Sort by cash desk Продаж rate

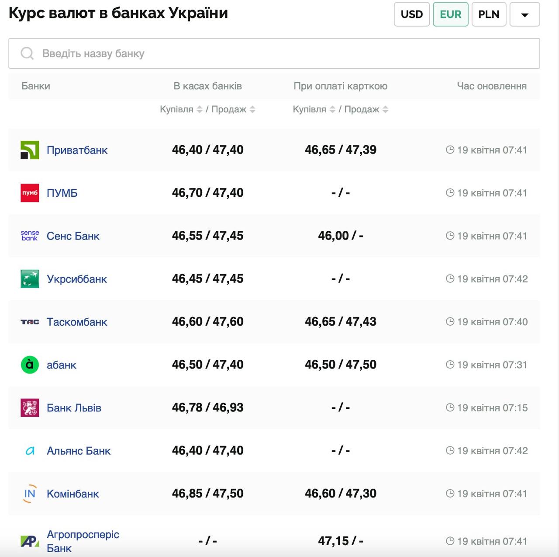coord(252,109)
